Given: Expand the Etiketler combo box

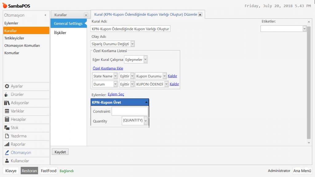Looking at the screenshot, I should [x=304, y=28].
